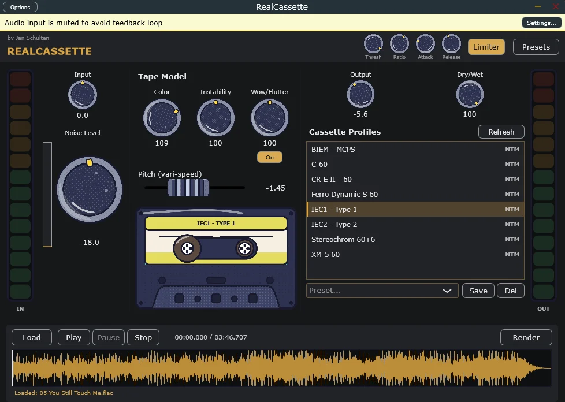The width and height of the screenshot is (565, 402).
Task: Play the loaded track
Action: [x=73, y=337]
